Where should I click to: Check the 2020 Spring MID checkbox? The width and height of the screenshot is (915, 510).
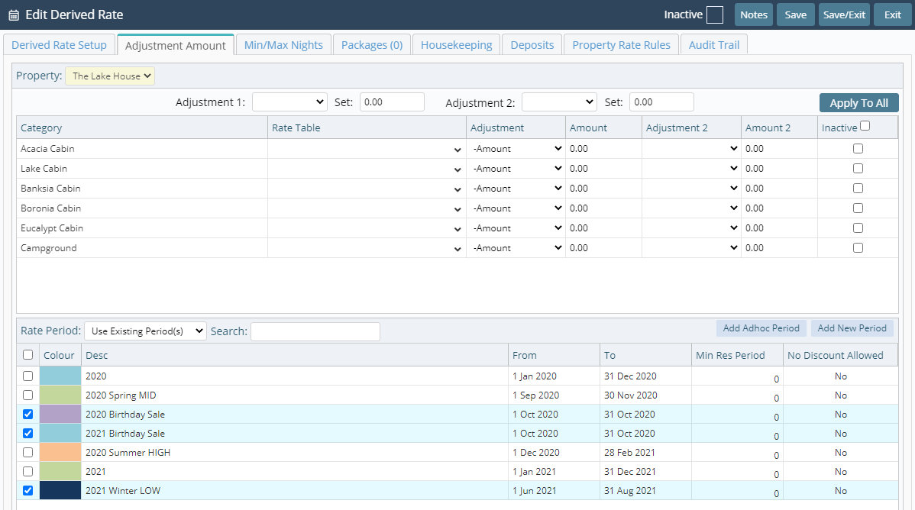[27, 395]
